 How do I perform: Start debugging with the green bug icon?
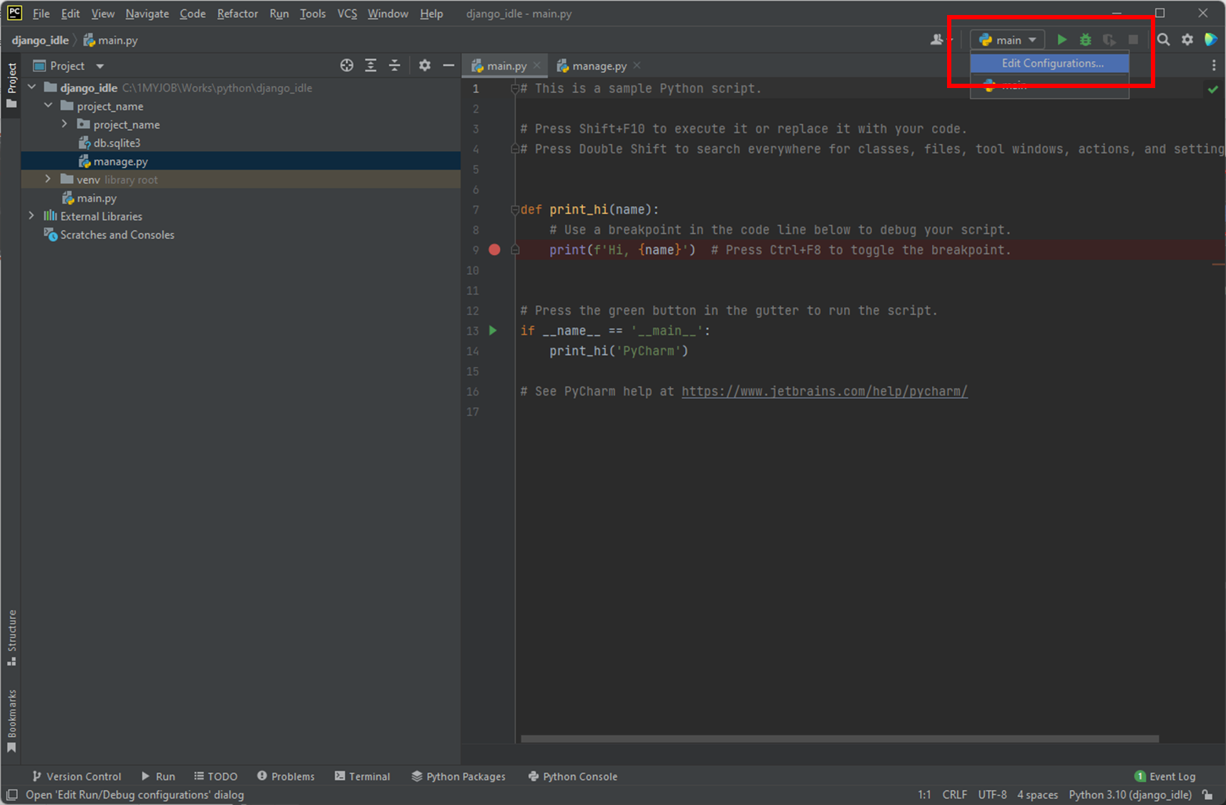1085,40
